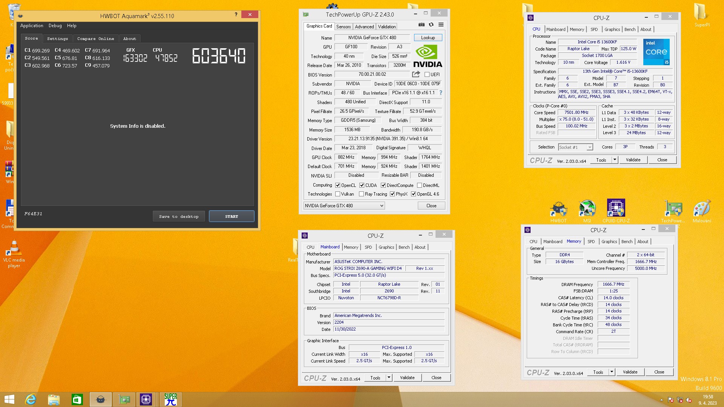
Task: Click Save to desktop button
Action: pyautogui.click(x=179, y=216)
